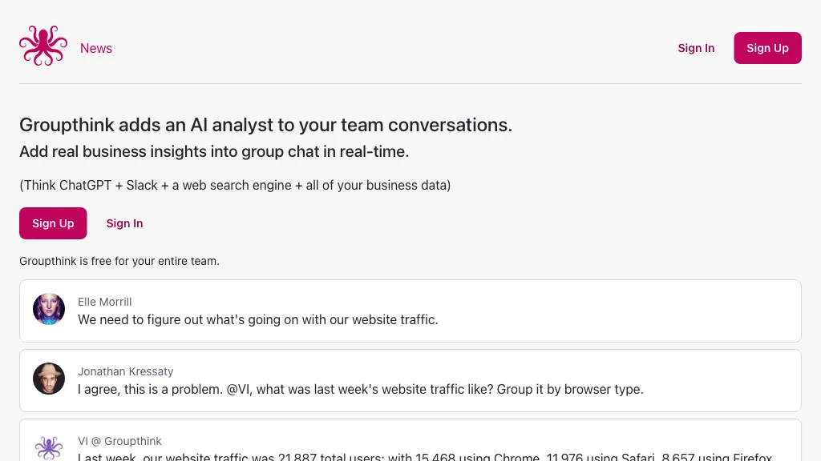821x461 pixels.
Task: Select the Elle Morrill name label
Action: pos(104,302)
